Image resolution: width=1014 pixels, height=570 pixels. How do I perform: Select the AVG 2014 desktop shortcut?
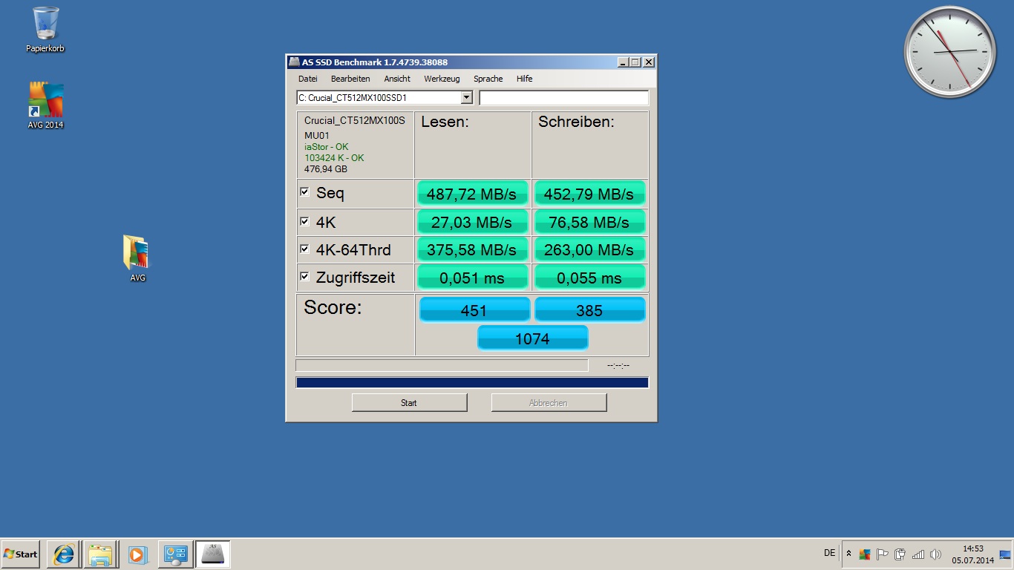pyautogui.click(x=45, y=106)
